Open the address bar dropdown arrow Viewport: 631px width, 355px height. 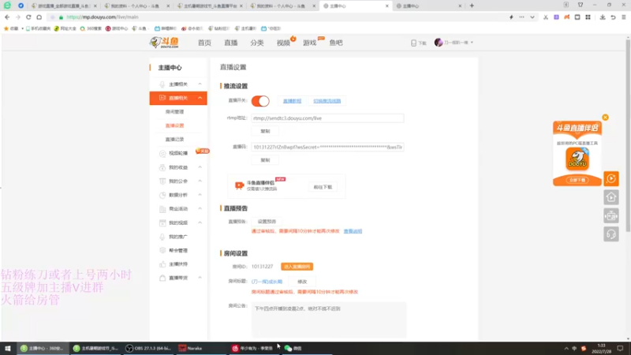(x=532, y=17)
